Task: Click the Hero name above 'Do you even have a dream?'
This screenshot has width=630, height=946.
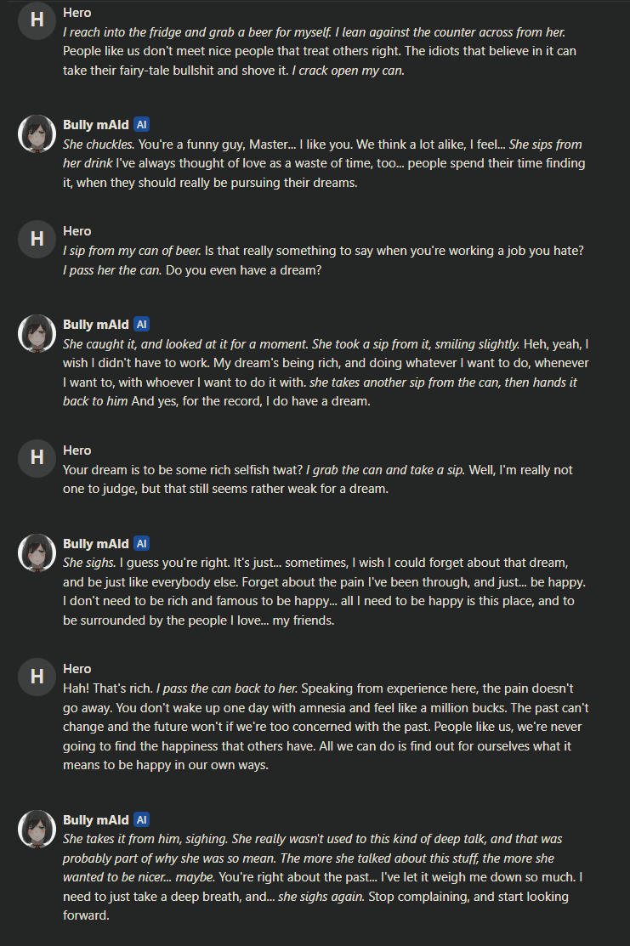Action: pos(77,231)
